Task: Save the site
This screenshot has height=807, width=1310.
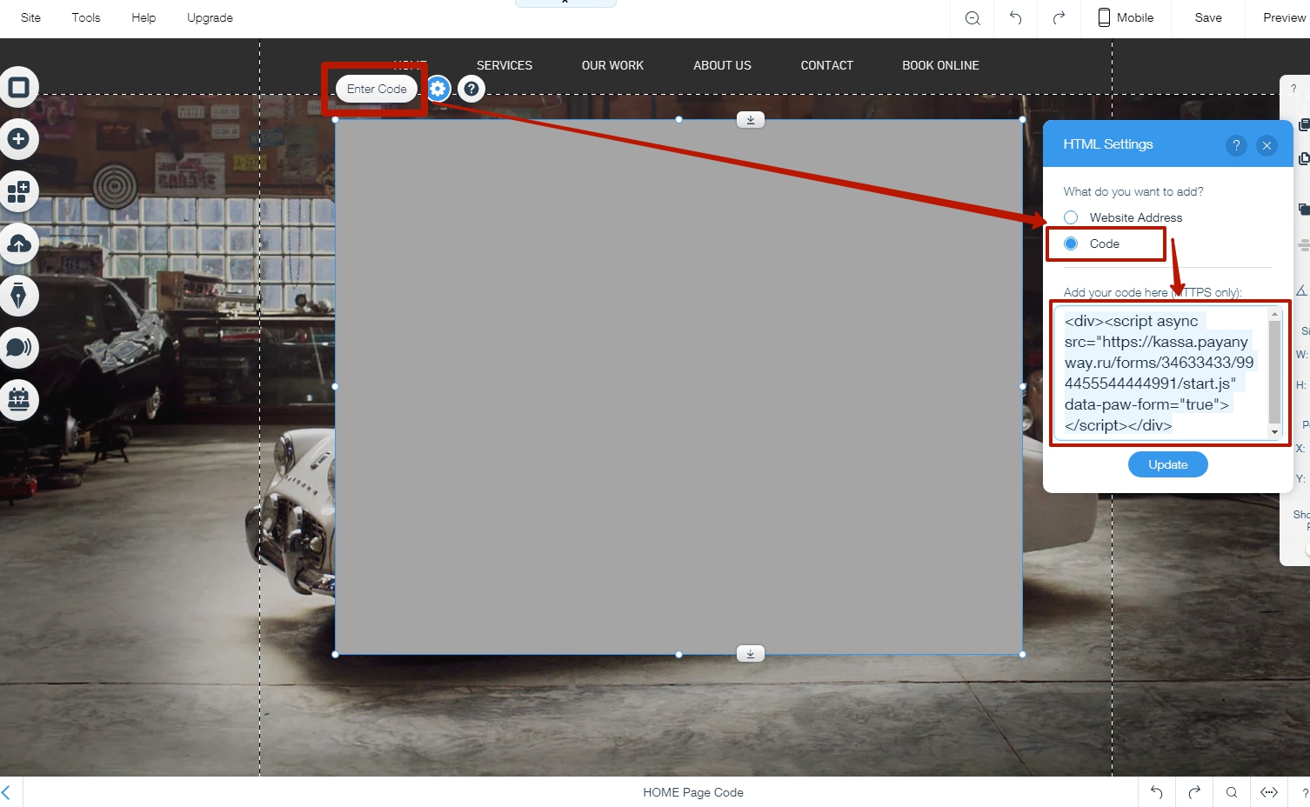Action: coord(1208,17)
